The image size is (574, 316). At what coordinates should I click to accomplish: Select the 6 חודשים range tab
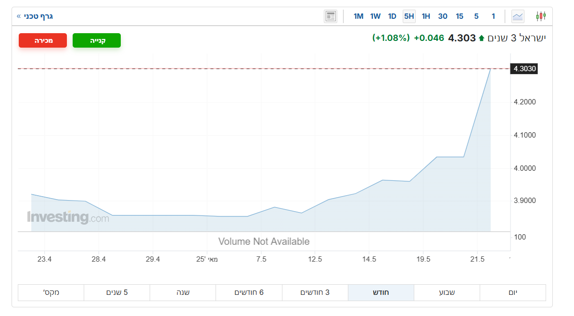coord(249,292)
